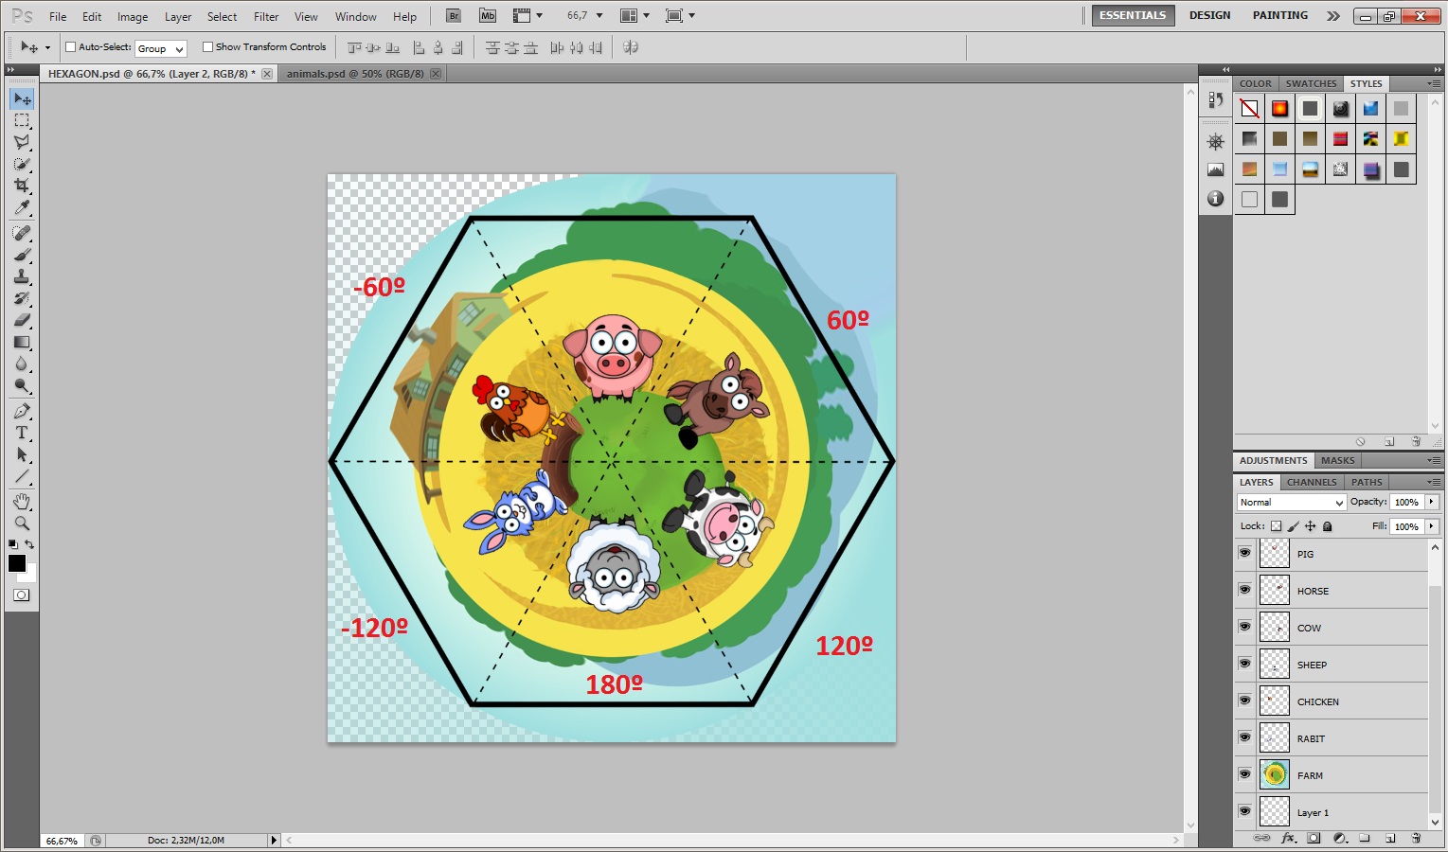The image size is (1448, 852).
Task: Select the Pen tool
Action: click(22, 411)
